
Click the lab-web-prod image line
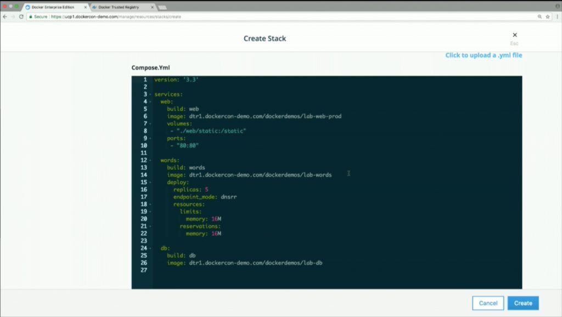tap(254, 116)
